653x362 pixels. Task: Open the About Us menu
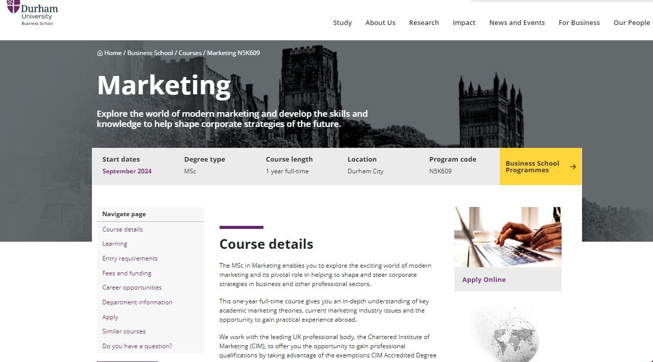click(x=380, y=22)
